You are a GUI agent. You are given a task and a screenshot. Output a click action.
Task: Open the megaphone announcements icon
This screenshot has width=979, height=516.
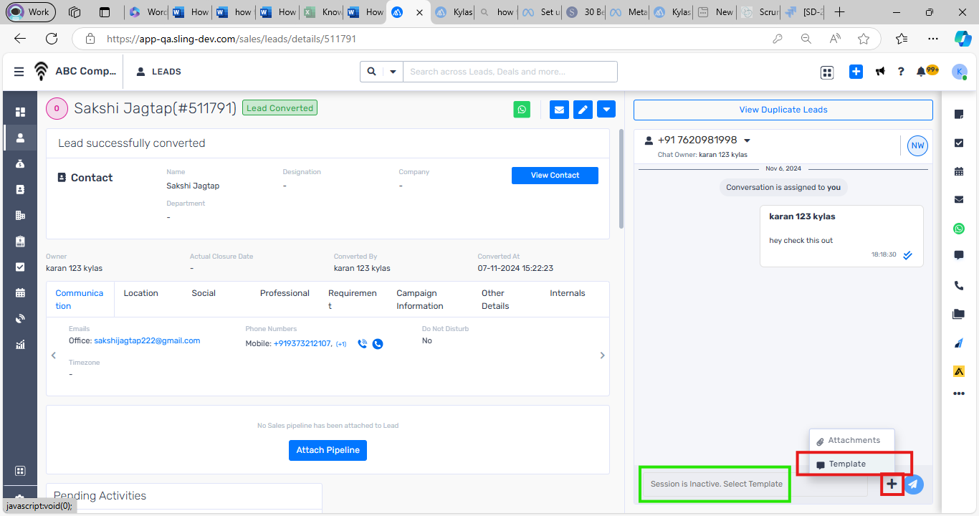[880, 72]
